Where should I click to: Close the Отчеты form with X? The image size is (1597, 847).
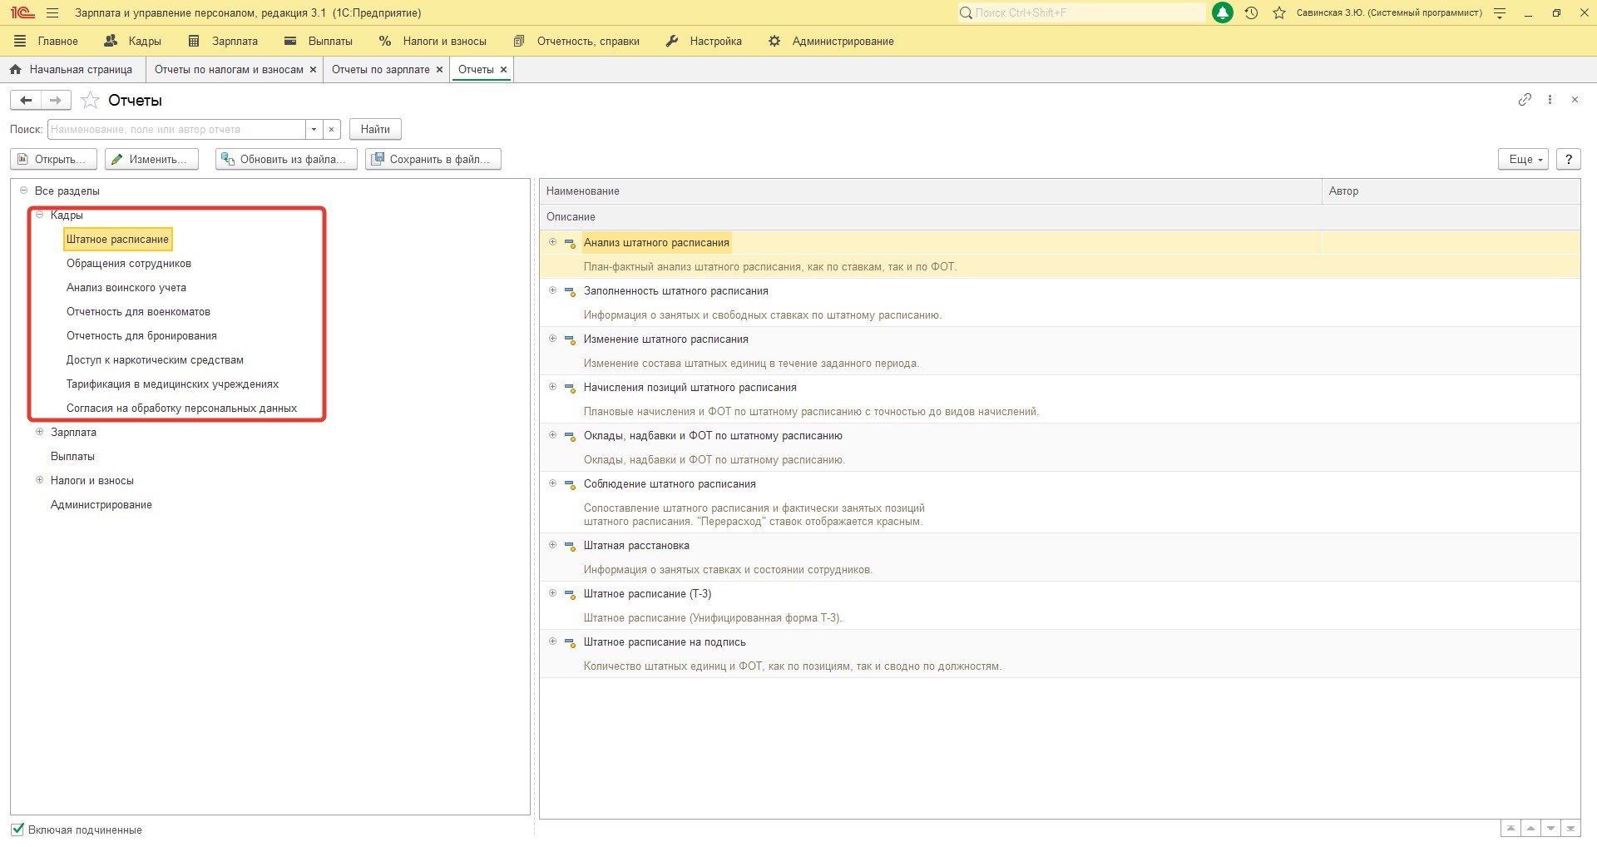tap(1575, 99)
